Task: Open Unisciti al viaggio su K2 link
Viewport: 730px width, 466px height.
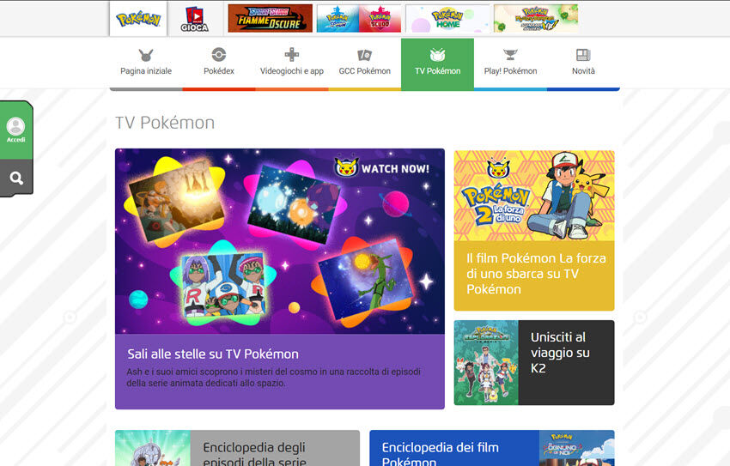Action: (560, 353)
